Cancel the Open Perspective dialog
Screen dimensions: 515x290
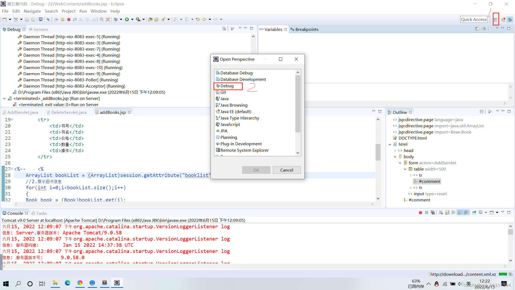[x=286, y=170]
